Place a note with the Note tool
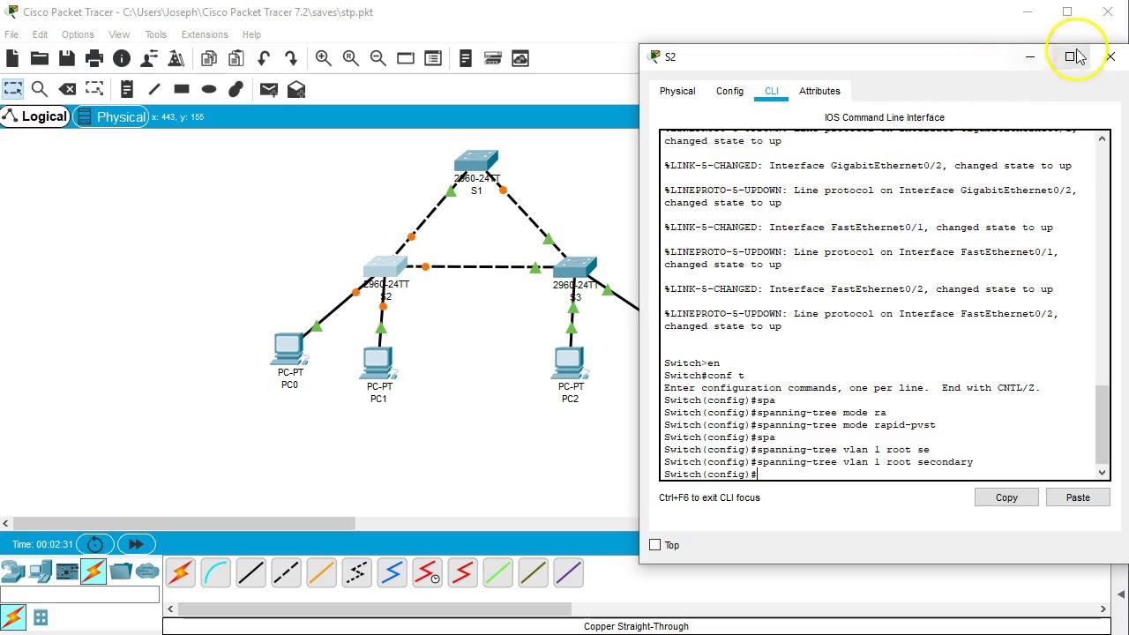The width and height of the screenshot is (1129, 635). [x=127, y=89]
